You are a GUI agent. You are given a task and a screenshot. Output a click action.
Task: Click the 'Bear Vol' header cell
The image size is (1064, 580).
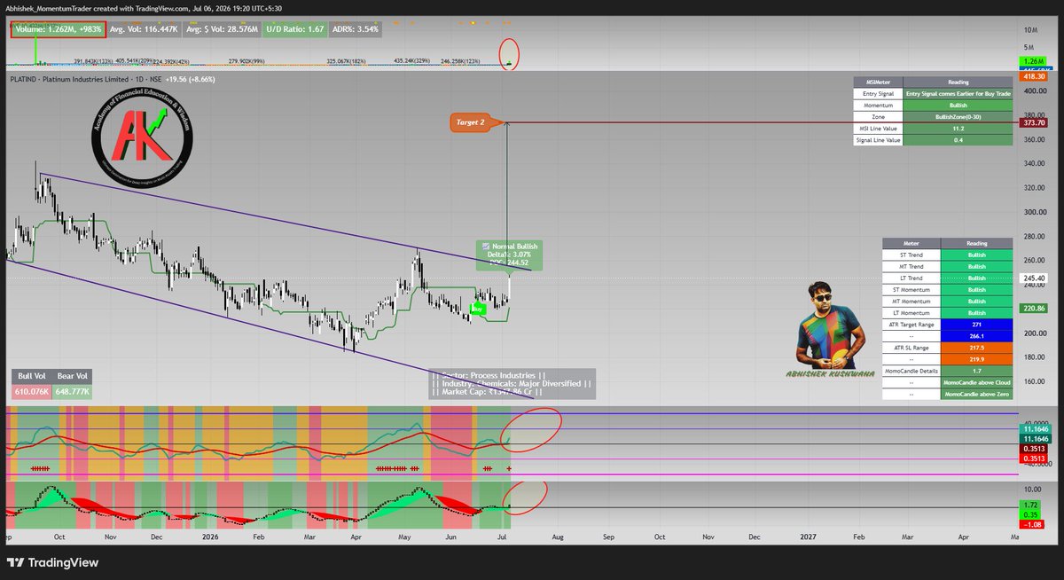[72, 377]
